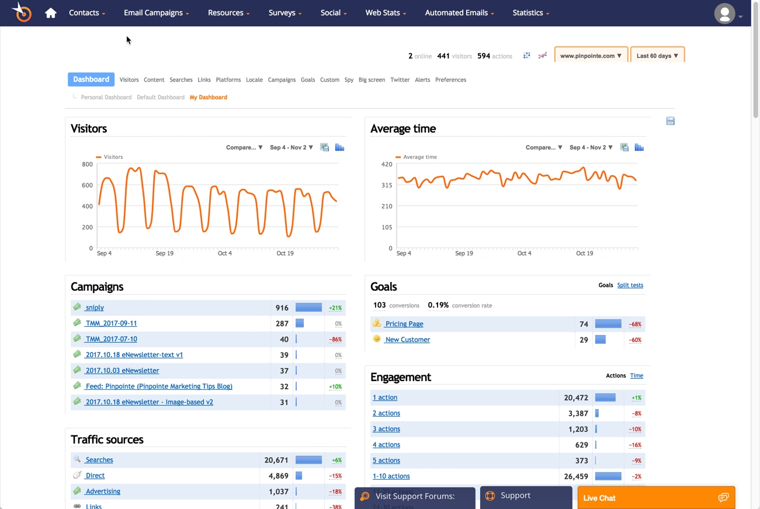Viewport: 760px width, 509px height.
Task: Switch the Visitors chart to bar graph
Action: (x=339, y=147)
